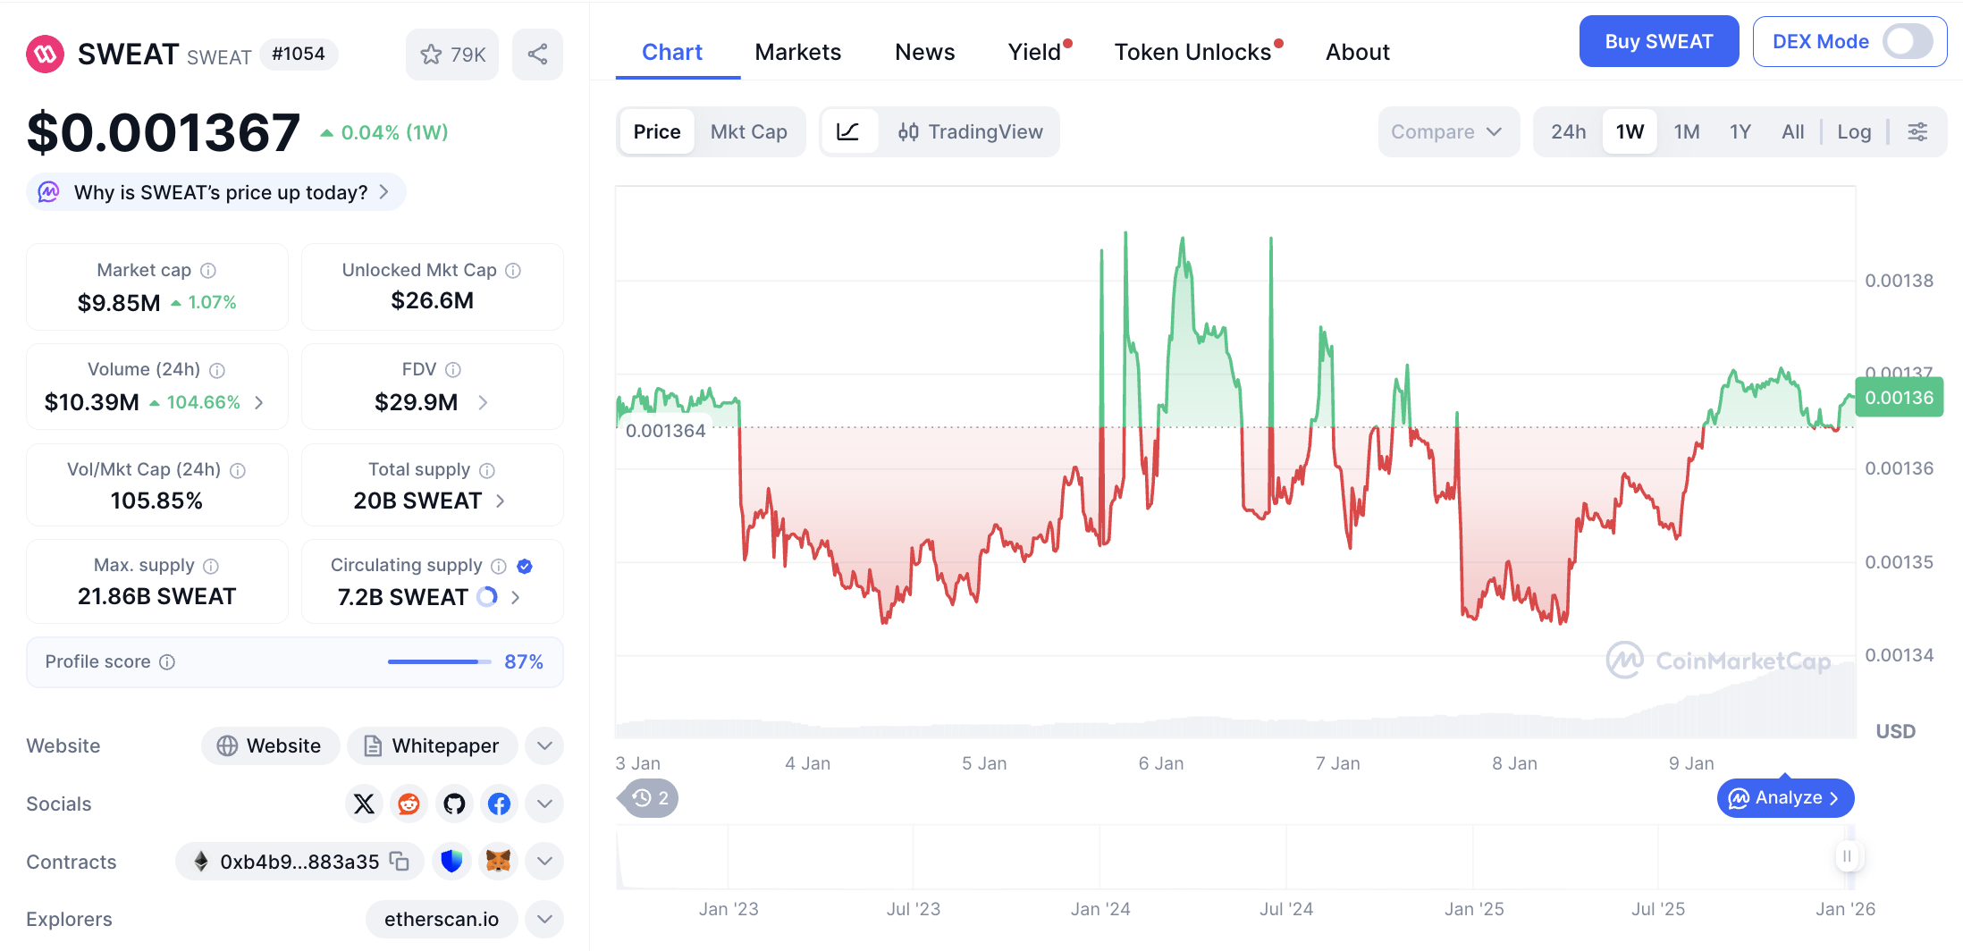
Task: Click the MetaMask fox icon
Action: click(498, 862)
